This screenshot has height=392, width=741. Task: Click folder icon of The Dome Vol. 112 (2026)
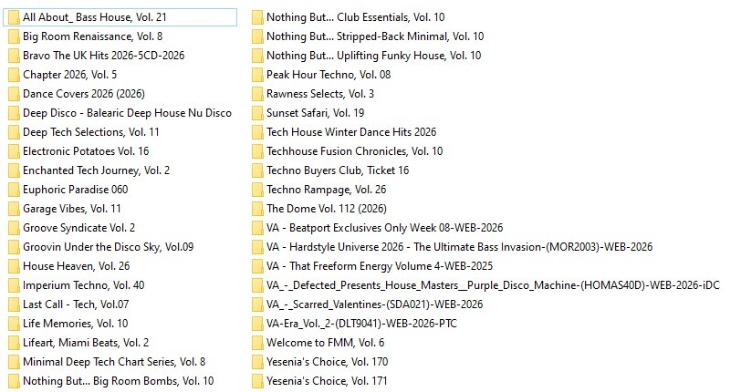(x=257, y=209)
